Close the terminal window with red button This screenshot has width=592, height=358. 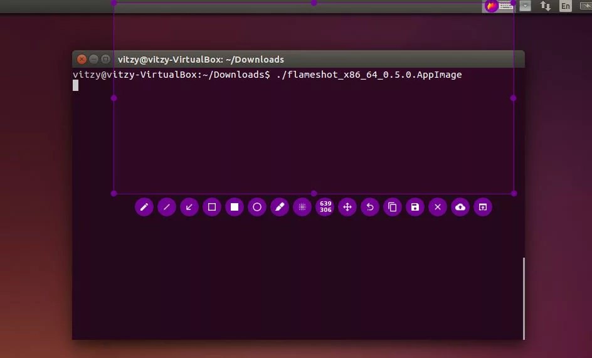pos(82,60)
